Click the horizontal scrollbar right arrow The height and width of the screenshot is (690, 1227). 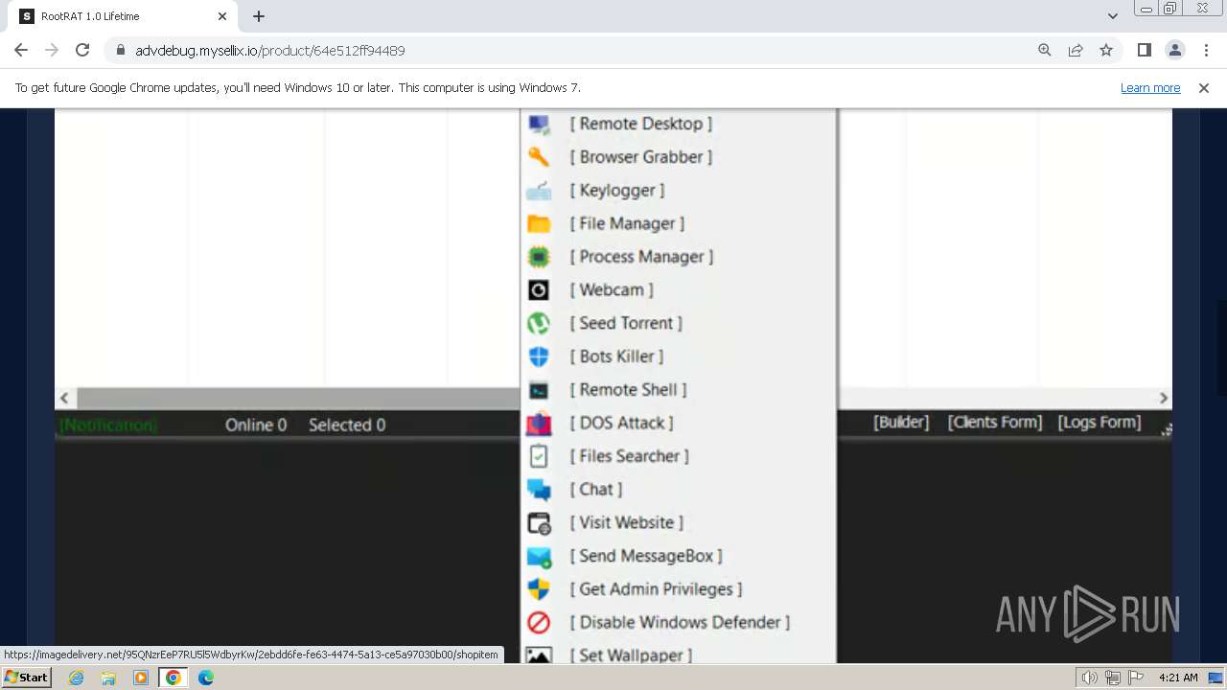point(1164,399)
